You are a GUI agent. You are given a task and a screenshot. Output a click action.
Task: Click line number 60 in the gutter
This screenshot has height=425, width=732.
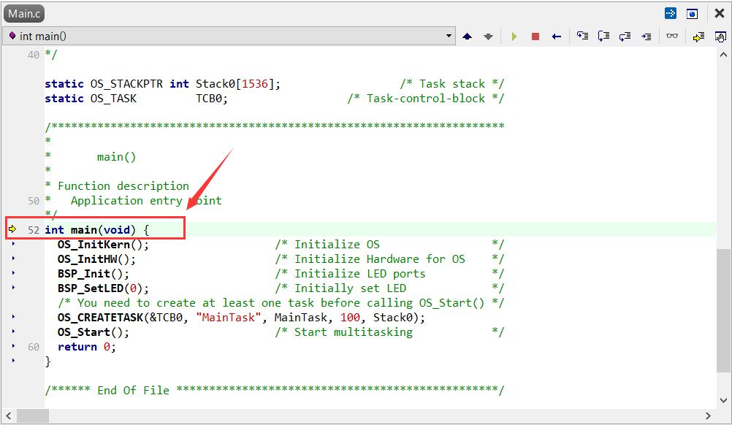click(34, 347)
